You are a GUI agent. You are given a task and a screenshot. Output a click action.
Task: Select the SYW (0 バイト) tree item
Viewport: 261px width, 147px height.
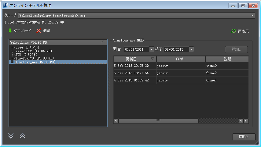click(27, 55)
